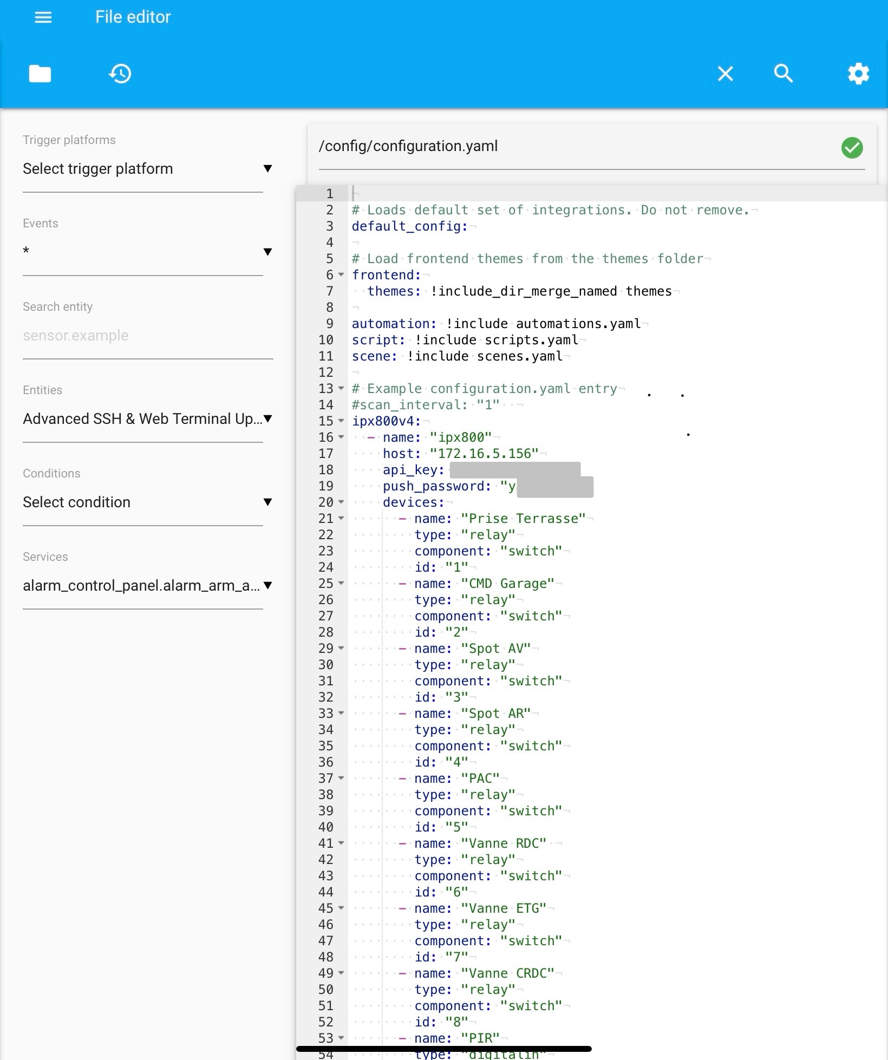This screenshot has width=888, height=1060.
Task: Click the X close file icon
Action: pos(725,74)
